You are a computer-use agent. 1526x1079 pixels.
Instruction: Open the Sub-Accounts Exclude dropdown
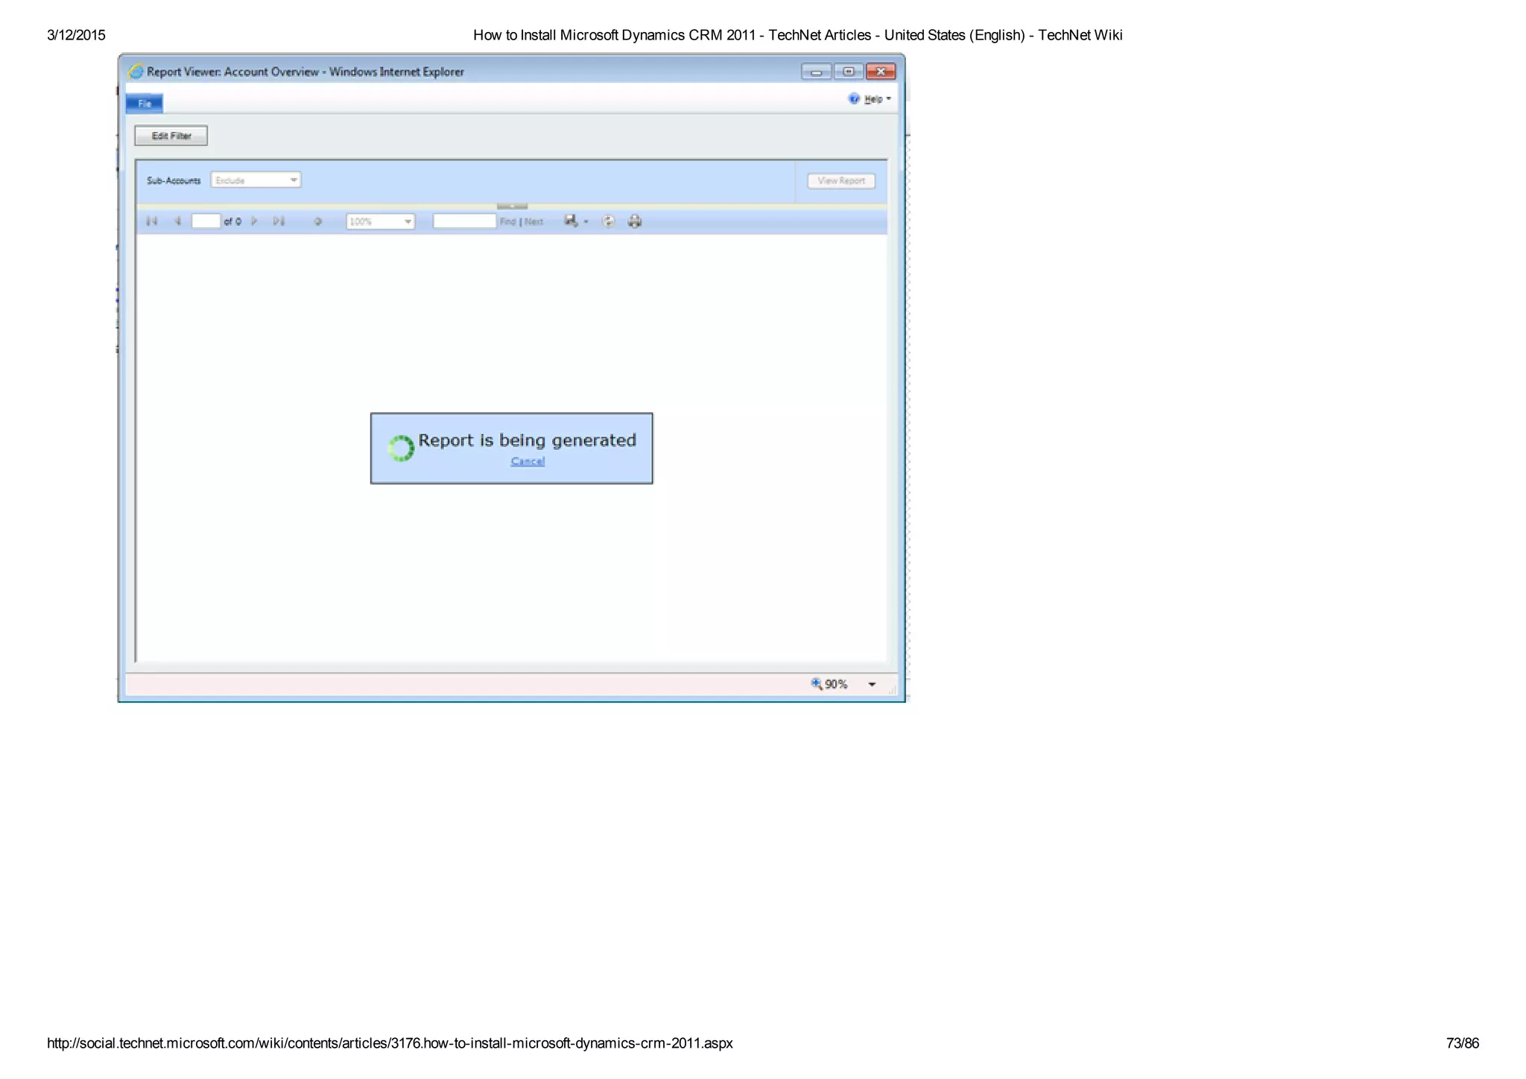pos(256,180)
